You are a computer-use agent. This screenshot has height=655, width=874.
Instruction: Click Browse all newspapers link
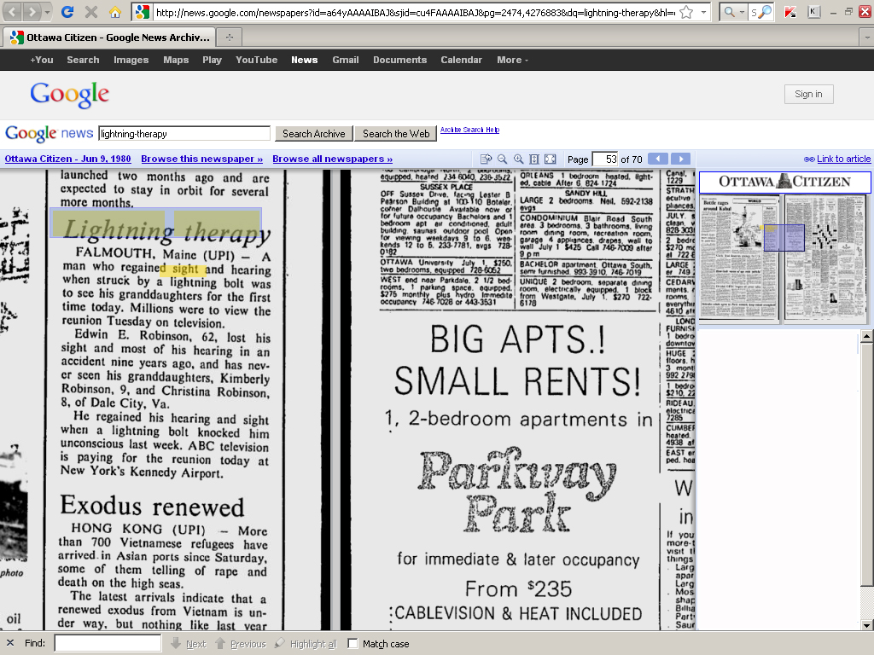332,159
